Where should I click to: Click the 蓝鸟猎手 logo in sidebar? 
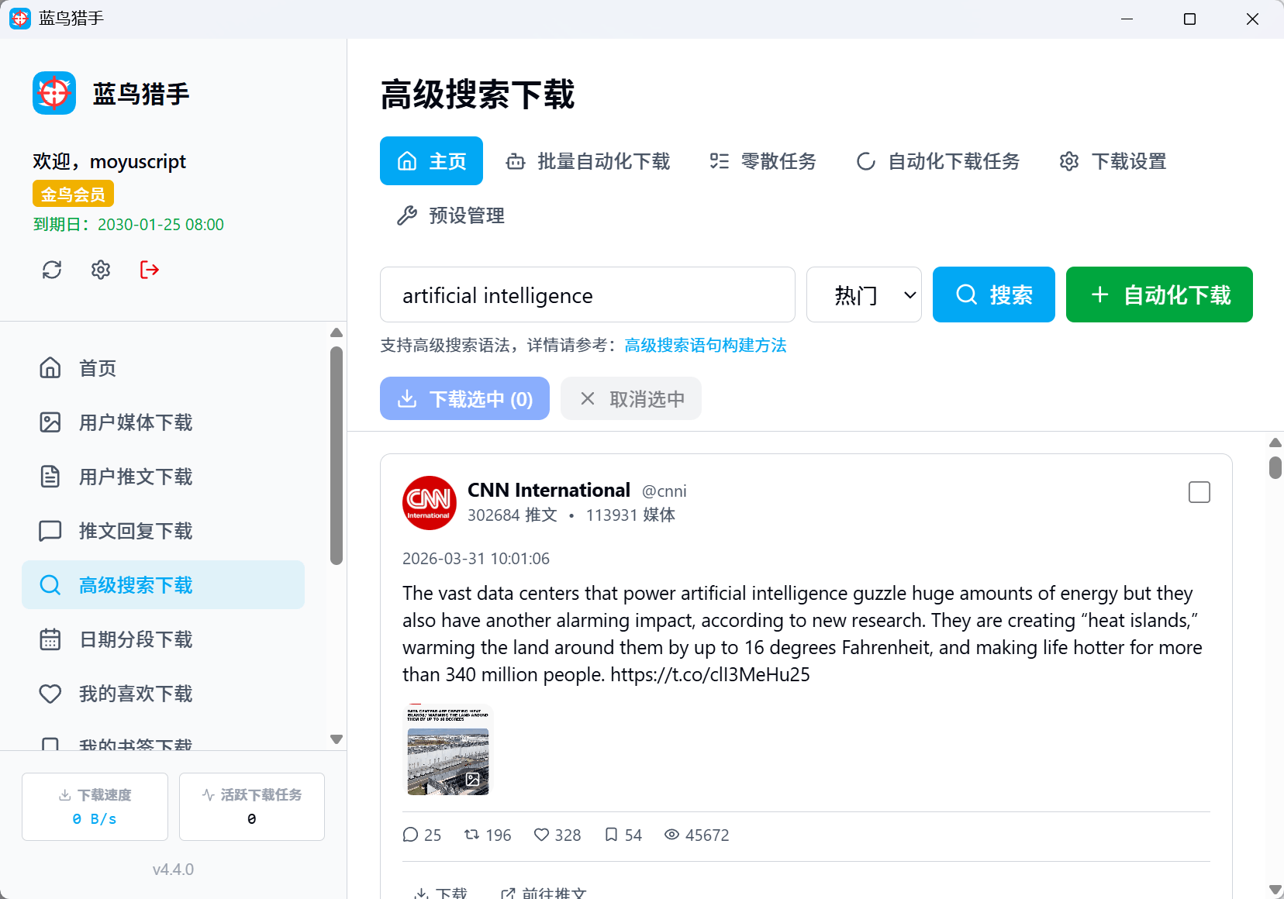pyautogui.click(x=54, y=94)
